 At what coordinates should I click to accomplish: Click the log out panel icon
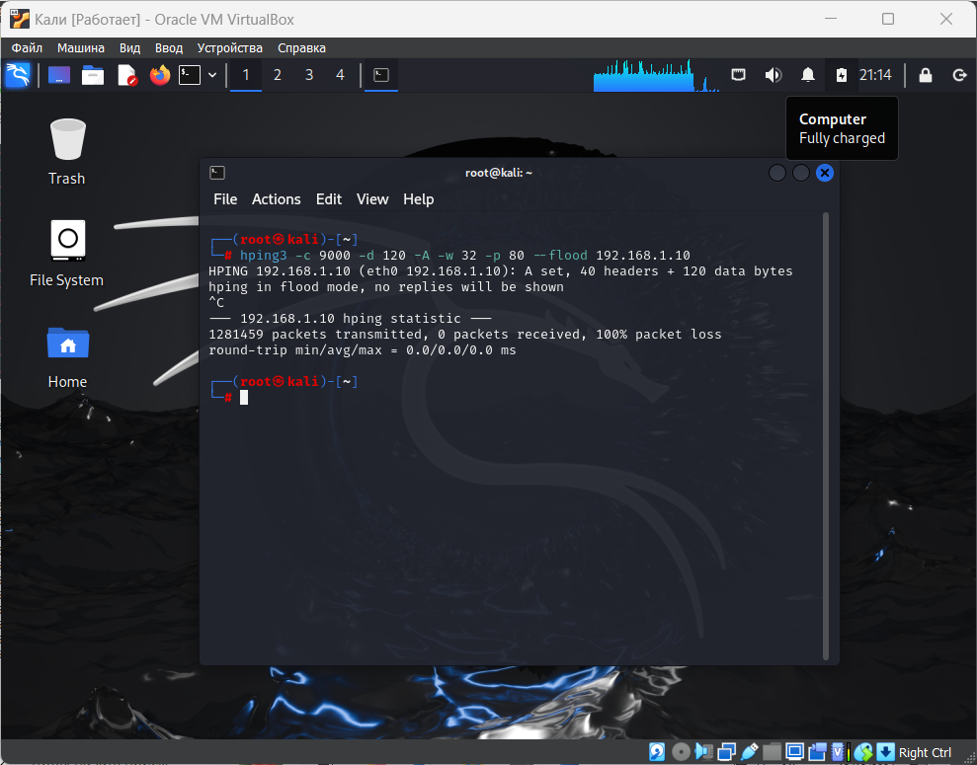pos(959,75)
